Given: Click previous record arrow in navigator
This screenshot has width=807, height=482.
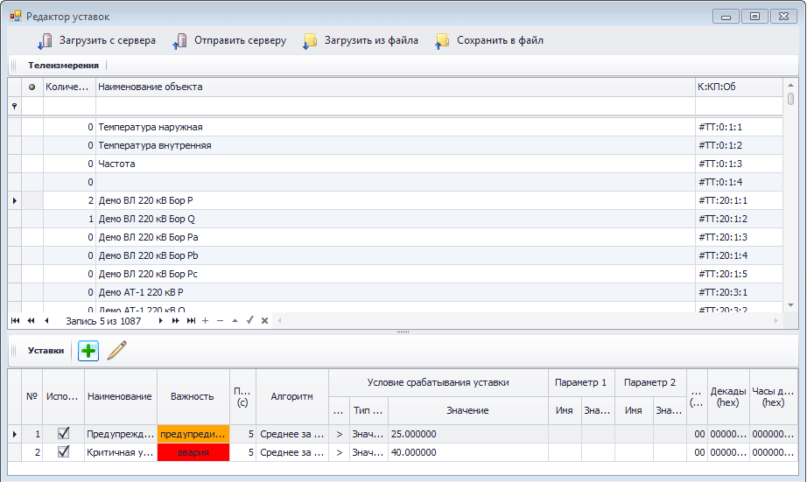Looking at the screenshot, I should pyautogui.click(x=46, y=321).
